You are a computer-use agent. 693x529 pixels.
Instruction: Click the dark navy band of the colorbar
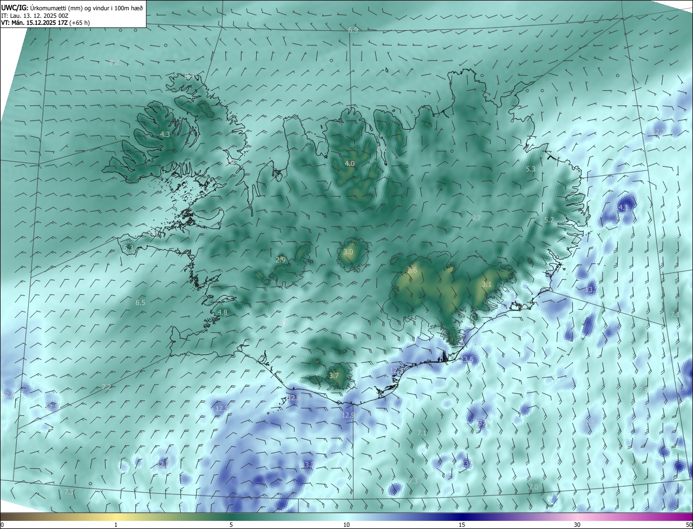coord(462,517)
